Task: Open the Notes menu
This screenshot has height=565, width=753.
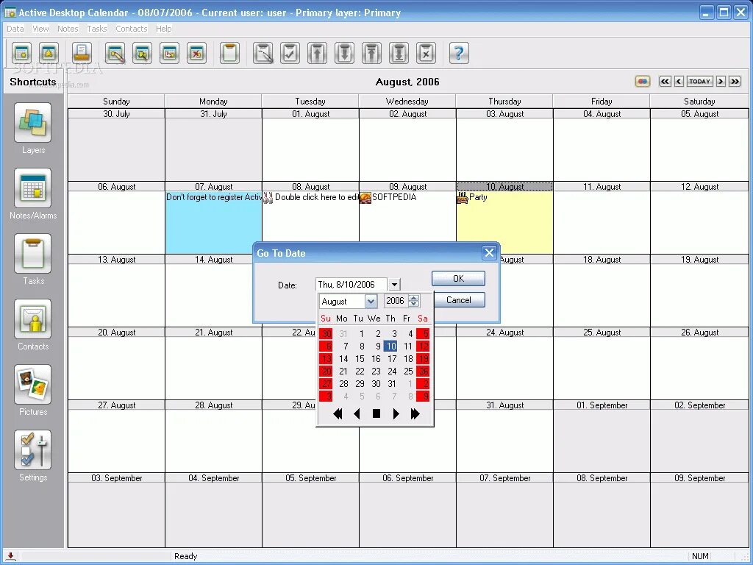Action: point(68,29)
